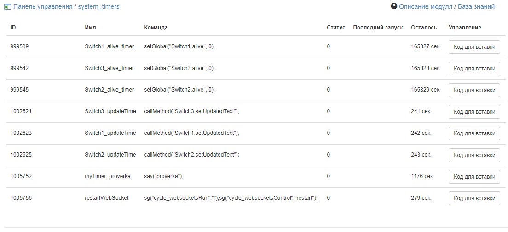The image size is (508, 232).
Task: Click the control panel icon at top left
Action: point(7,7)
